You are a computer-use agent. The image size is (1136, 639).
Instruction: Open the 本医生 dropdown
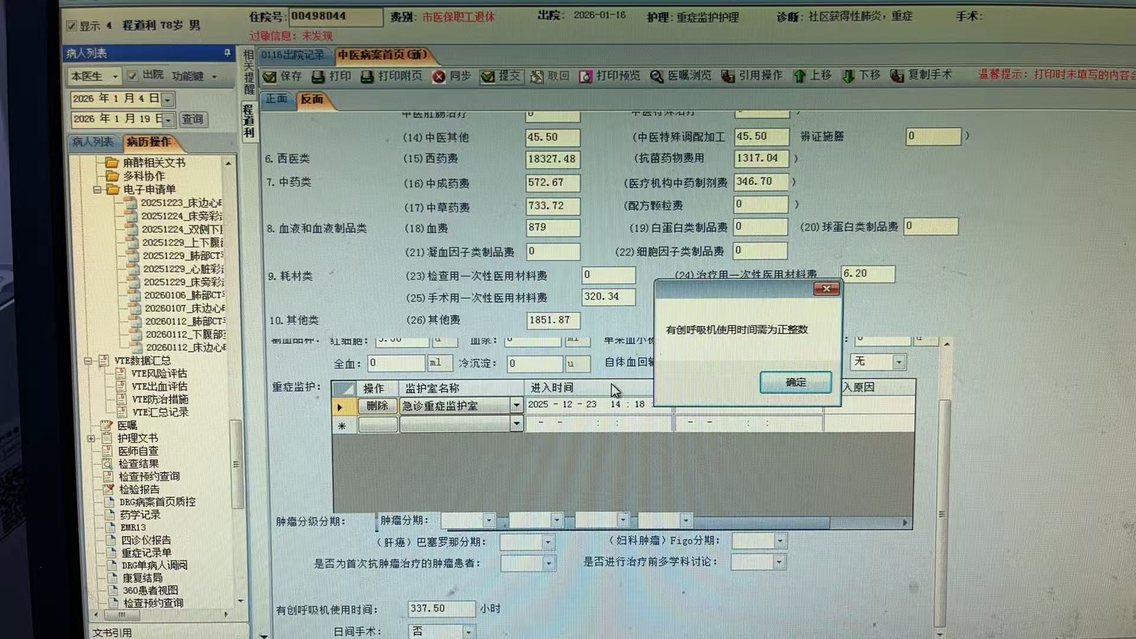pyautogui.click(x=115, y=76)
